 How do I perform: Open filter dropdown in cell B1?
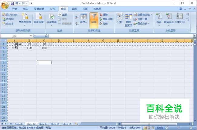pos(35,44)
